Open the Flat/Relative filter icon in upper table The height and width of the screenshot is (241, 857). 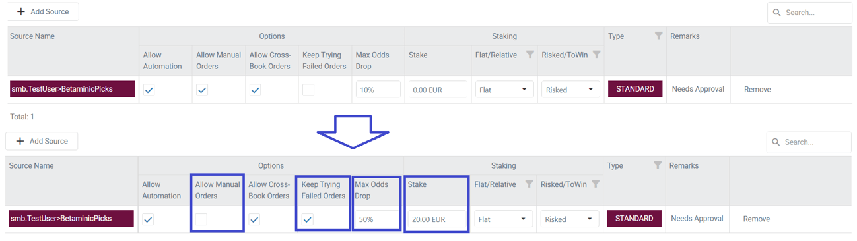[x=530, y=55]
